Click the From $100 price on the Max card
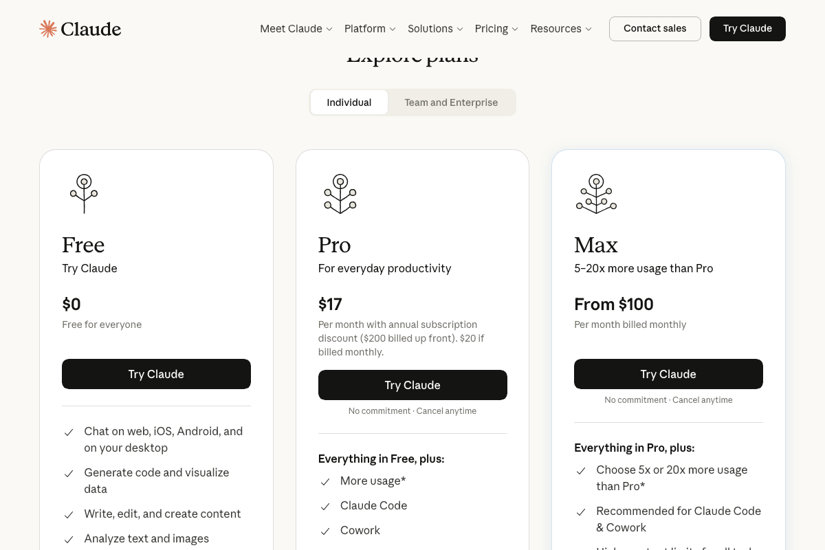This screenshot has width=825, height=550. 614,304
